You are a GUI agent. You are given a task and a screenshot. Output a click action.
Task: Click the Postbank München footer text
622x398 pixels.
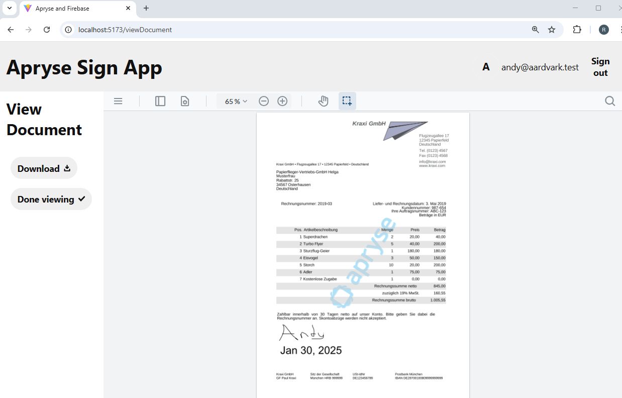click(408, 374)
